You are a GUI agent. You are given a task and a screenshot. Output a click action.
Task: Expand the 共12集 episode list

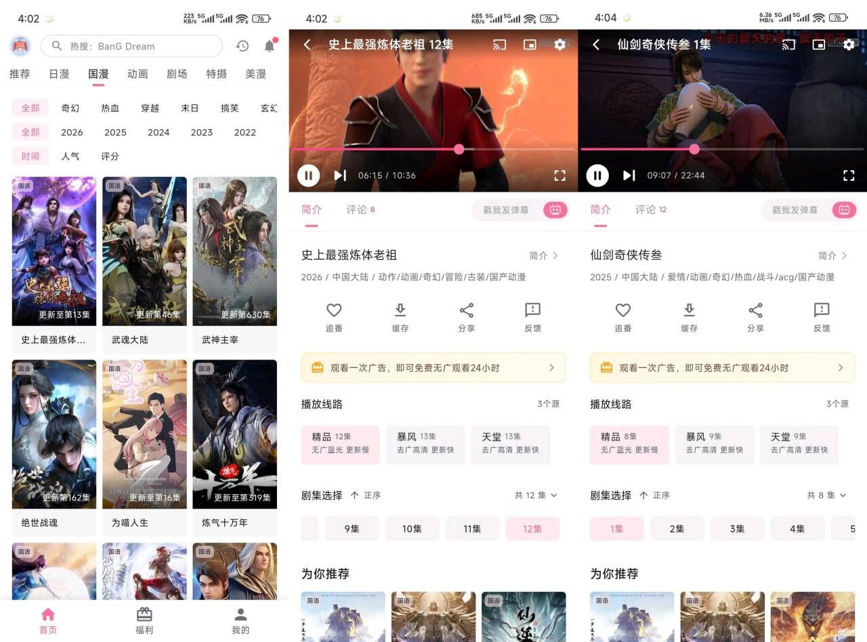pos(535,495)
